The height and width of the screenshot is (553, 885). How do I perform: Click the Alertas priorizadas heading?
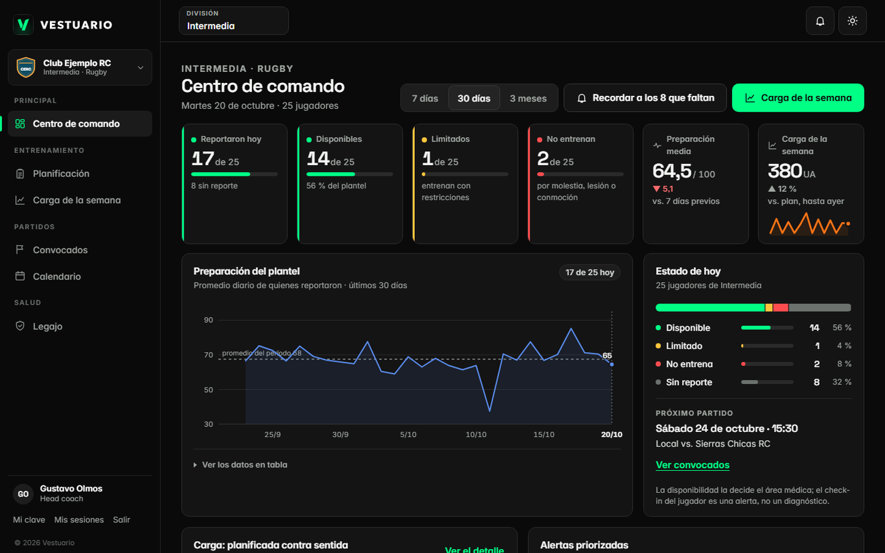tap(584, 545)
